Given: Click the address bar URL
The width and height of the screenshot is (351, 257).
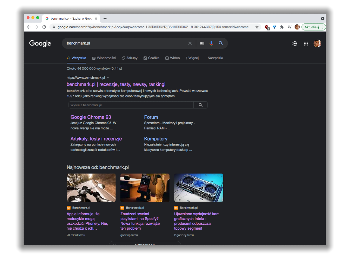Looking at the screenshot, I should click(x=154, y=27).
